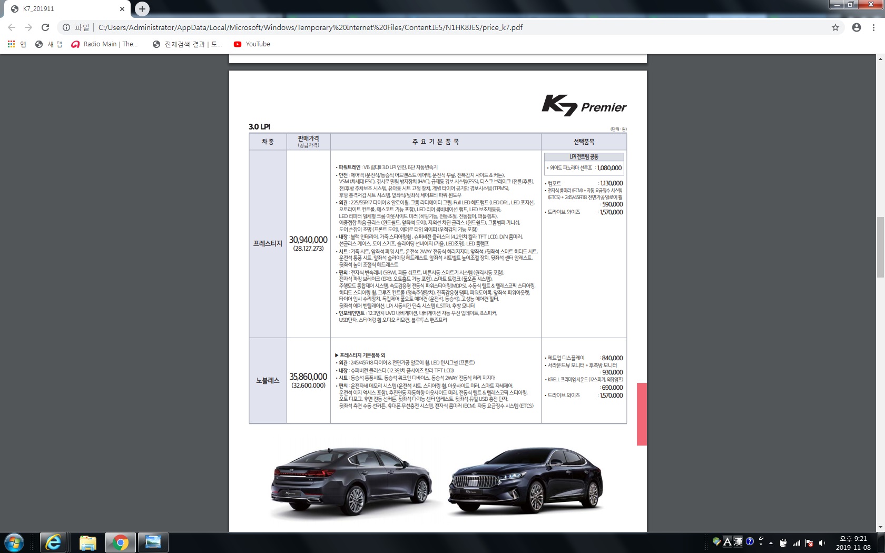Open the taskbar clock and date

[x=853, y=543]
